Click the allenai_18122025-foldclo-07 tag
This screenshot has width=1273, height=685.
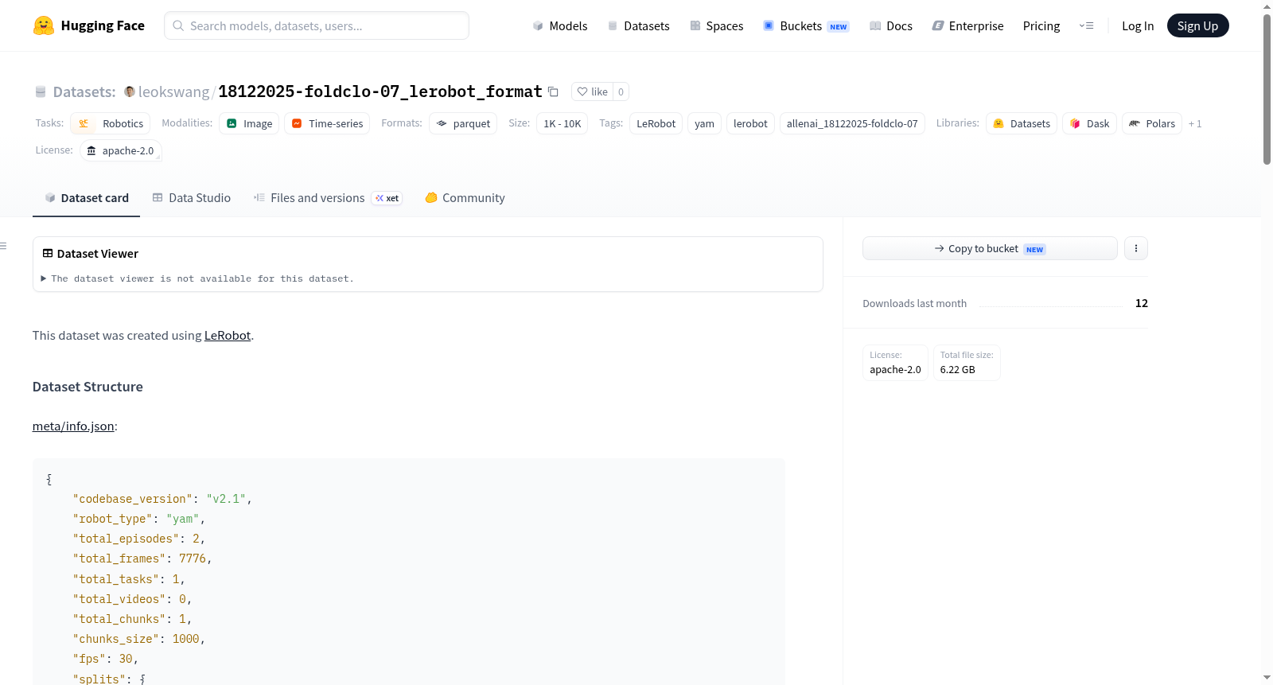(x=852, y=123)
